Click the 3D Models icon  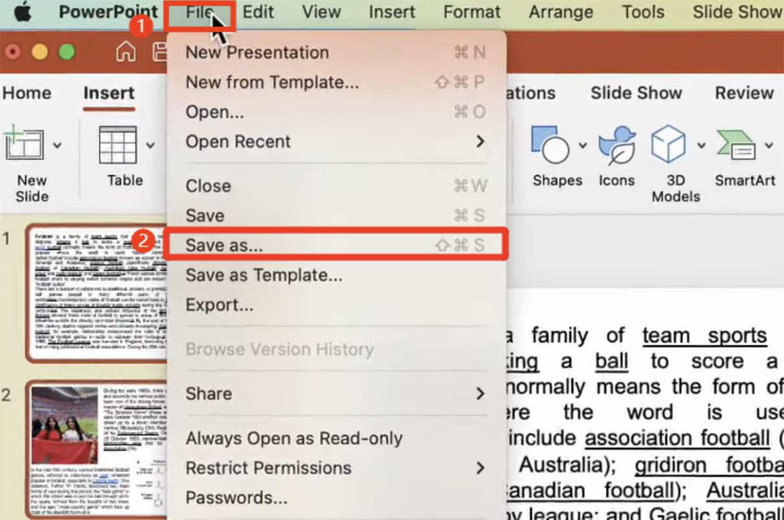coord(668,144)
